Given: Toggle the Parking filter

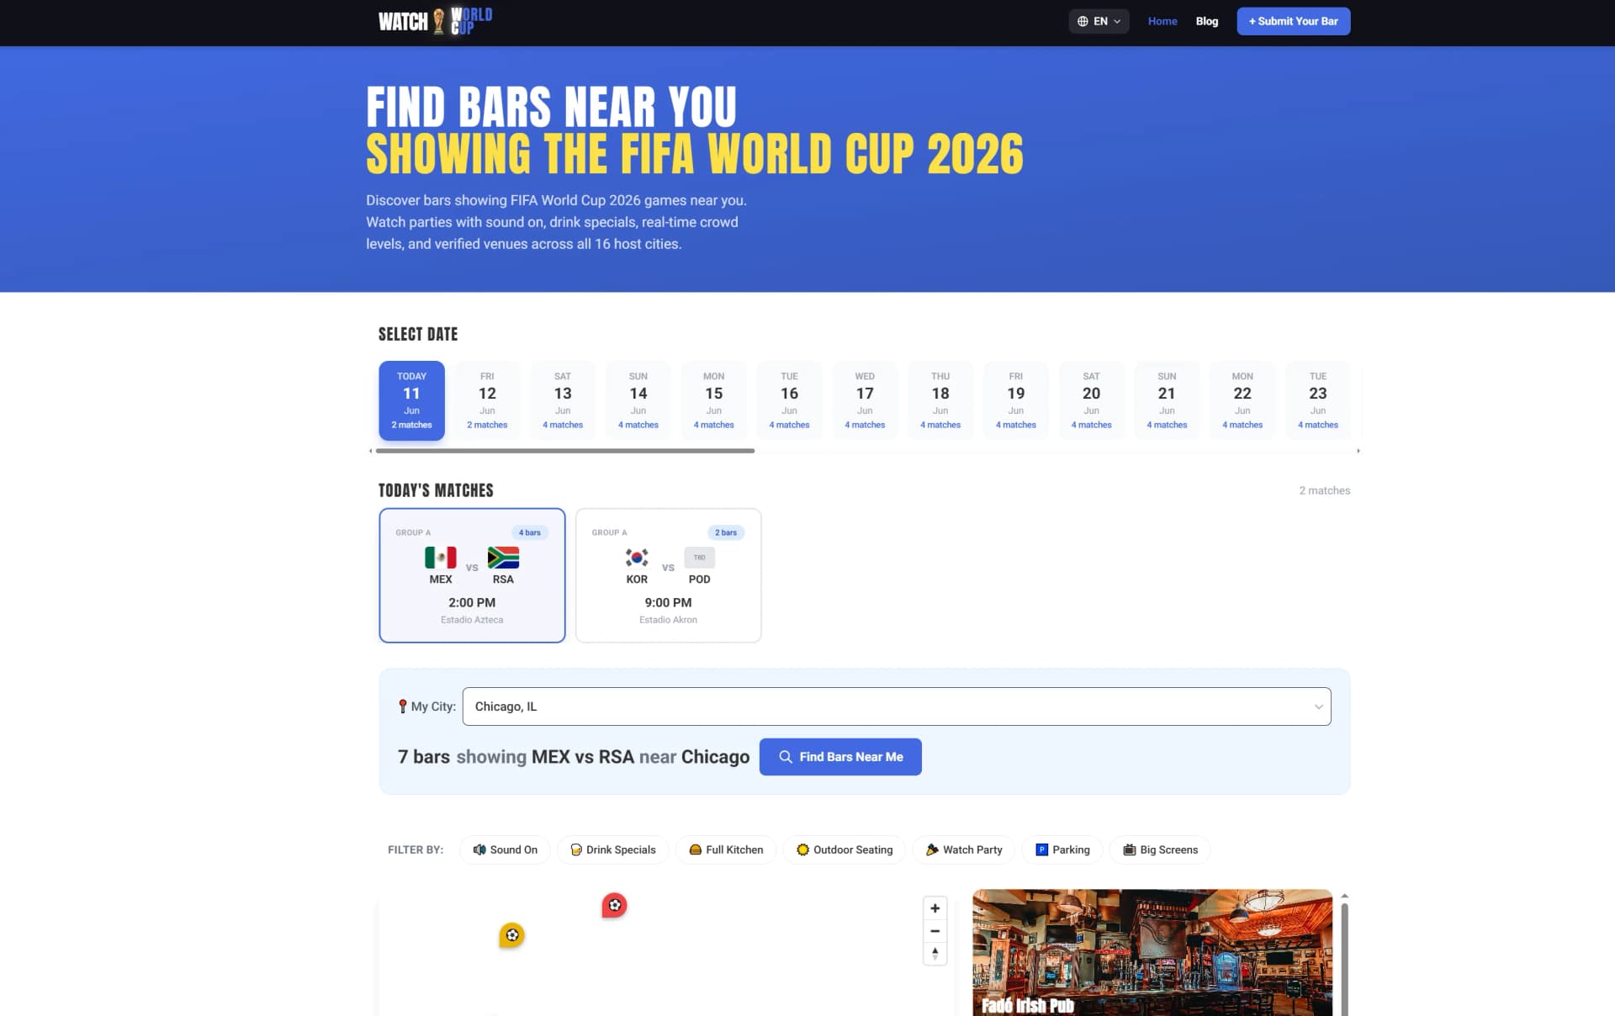Looking at the screenshot, I should point(1062,849).
